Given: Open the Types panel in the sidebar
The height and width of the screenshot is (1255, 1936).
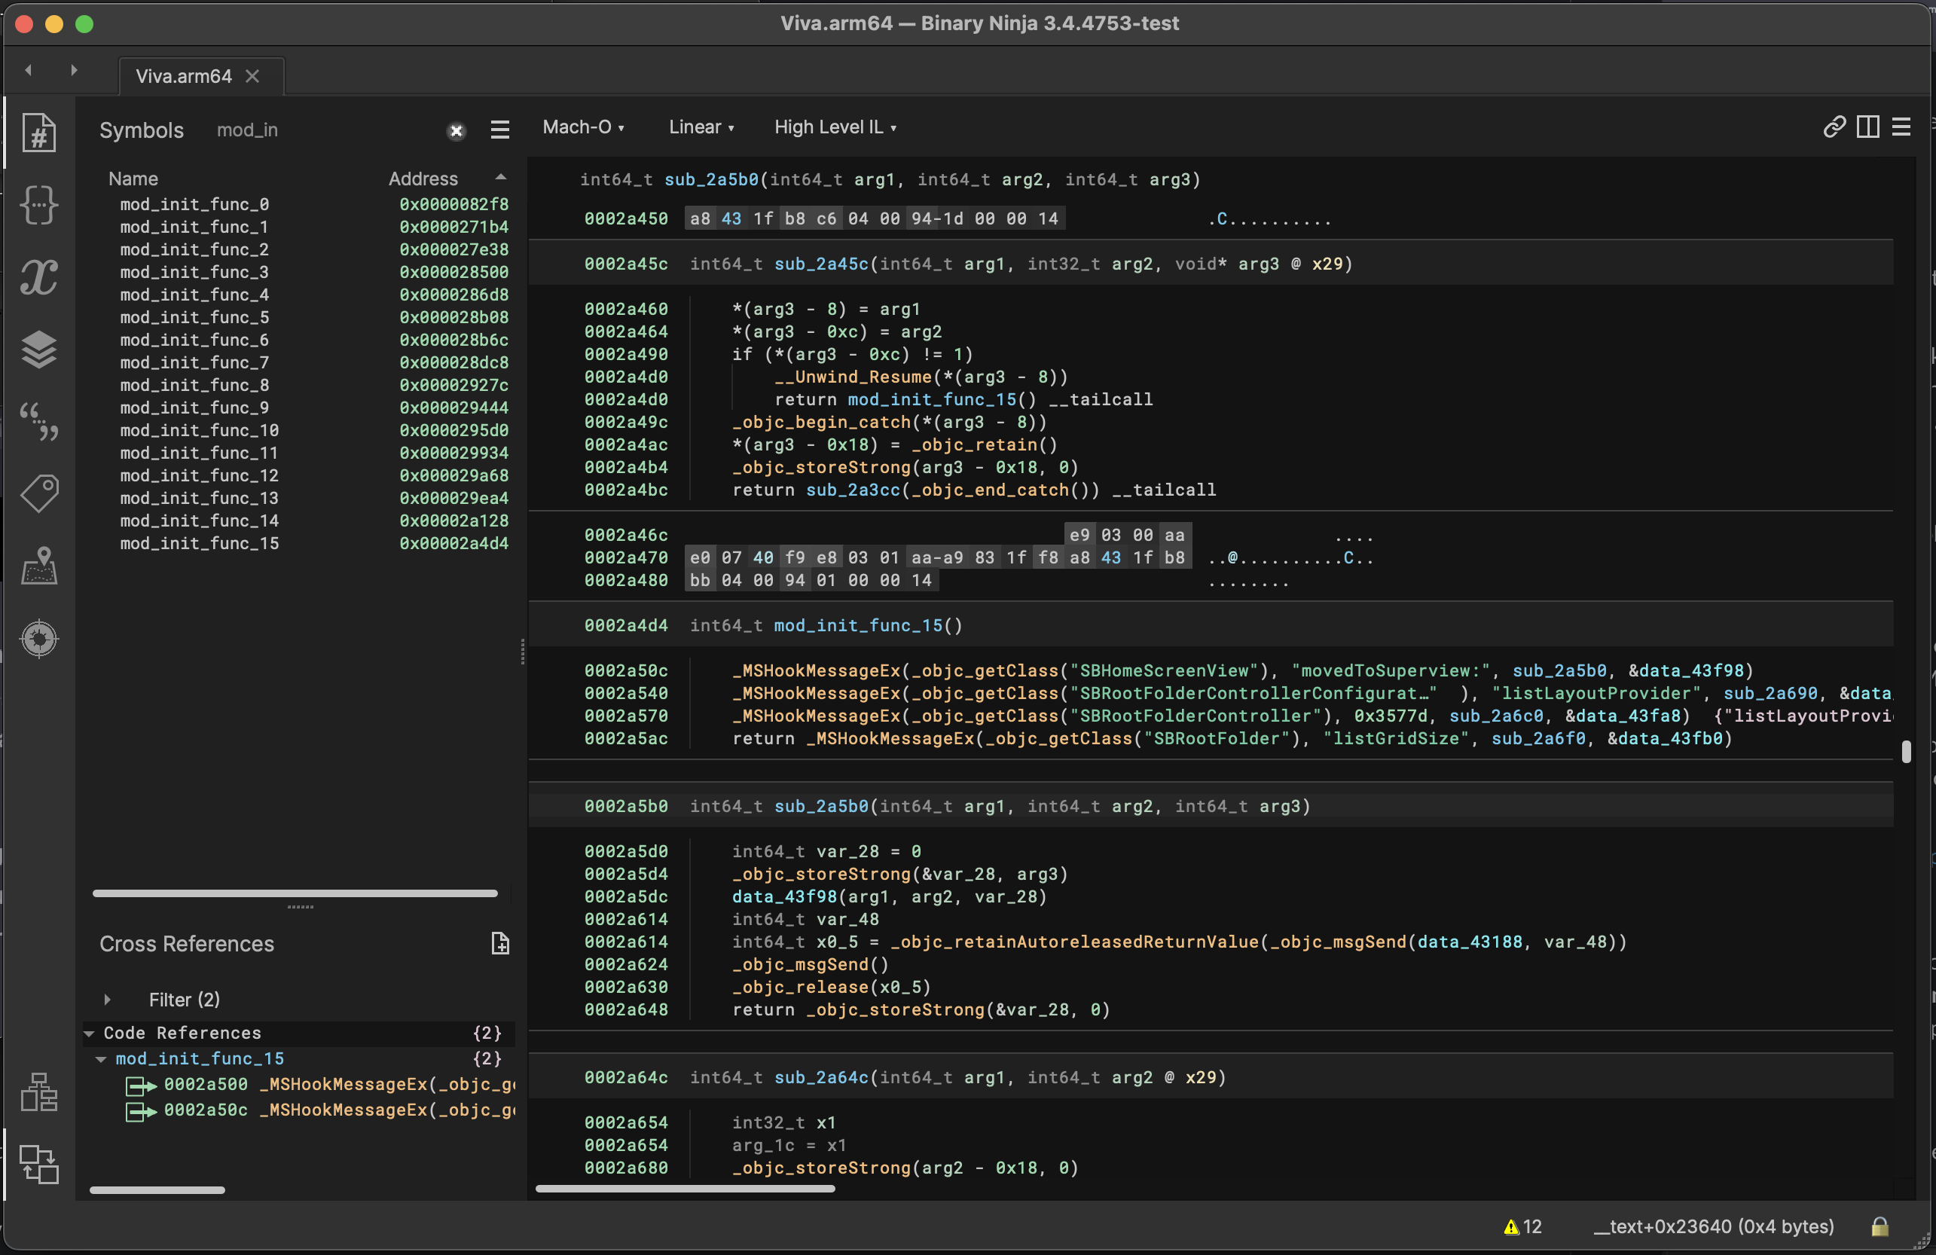Looking at the screenshot, I should click(38, 206).
